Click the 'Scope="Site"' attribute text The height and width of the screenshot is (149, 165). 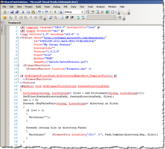pos(43,55)
